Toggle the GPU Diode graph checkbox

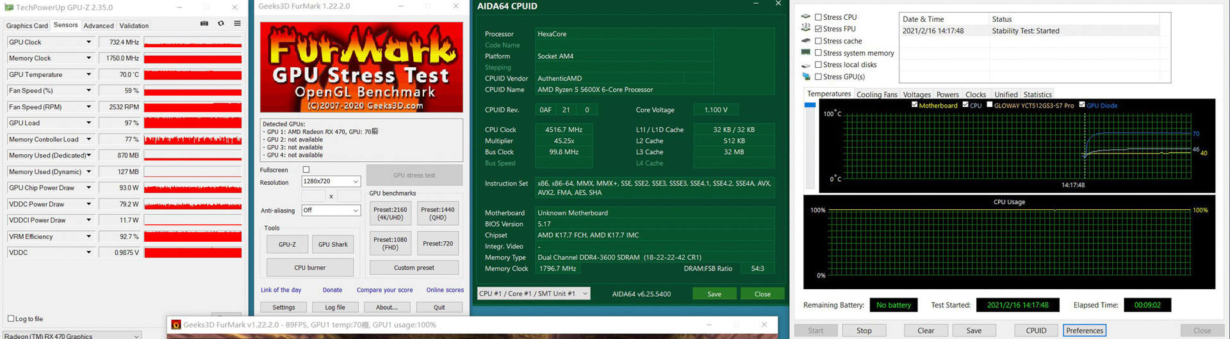(x=1082, y=105)
